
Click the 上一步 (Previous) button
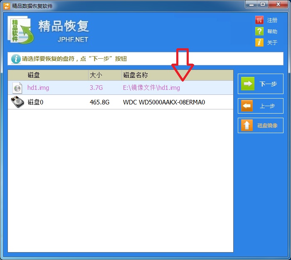260,106
